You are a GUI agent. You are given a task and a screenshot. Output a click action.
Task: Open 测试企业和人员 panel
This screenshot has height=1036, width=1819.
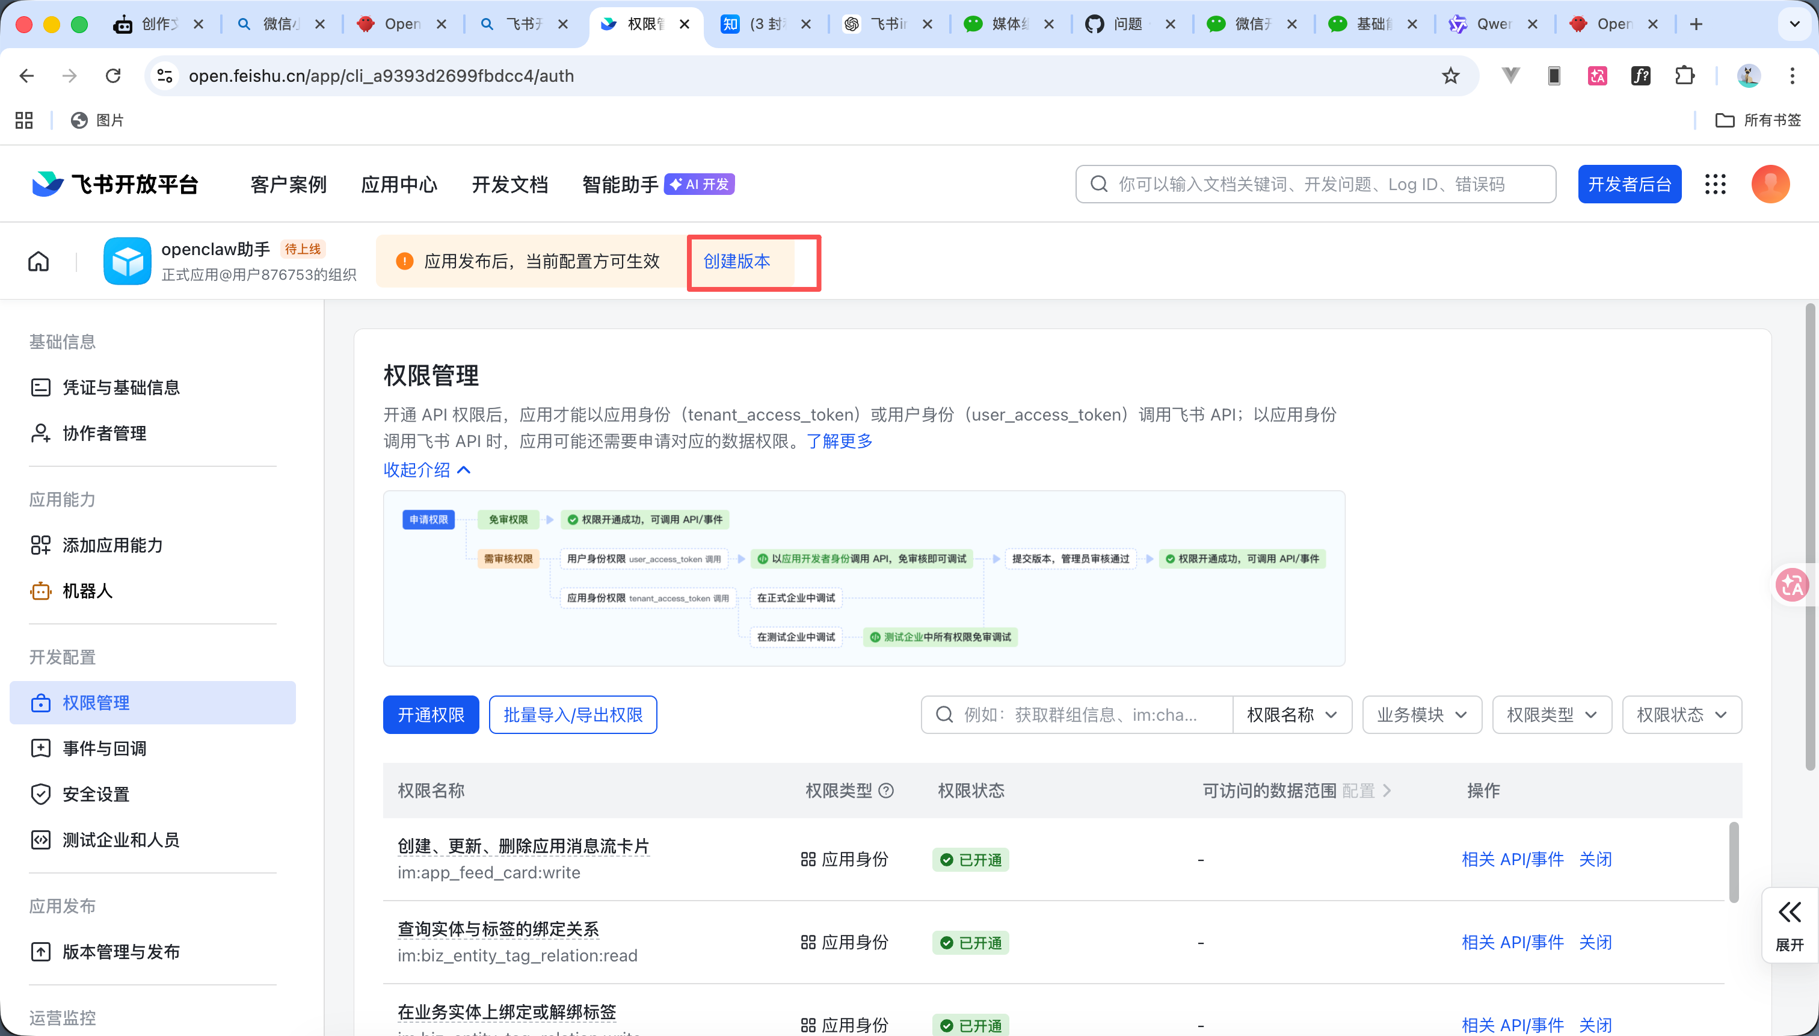point(120,840)
